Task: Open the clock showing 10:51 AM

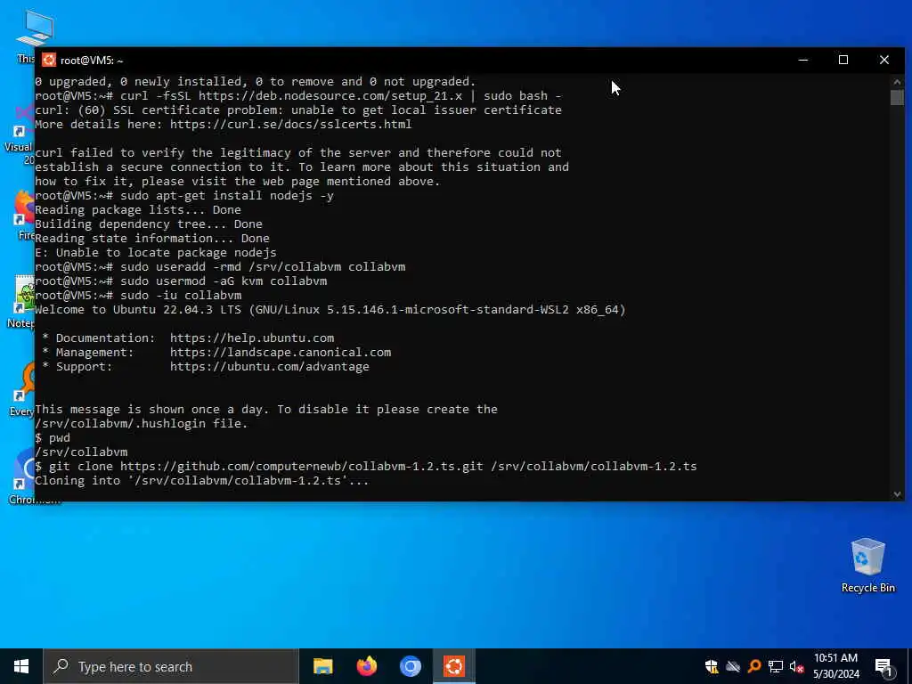Action: [835, 666]
